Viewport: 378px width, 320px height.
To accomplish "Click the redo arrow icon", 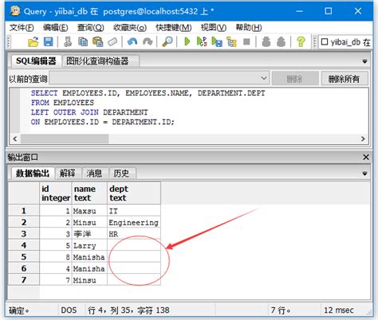I will 148,42.
